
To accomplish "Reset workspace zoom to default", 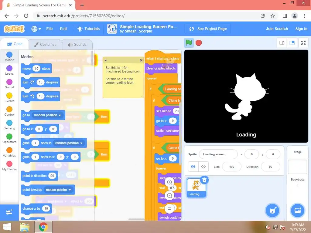I will (169, 209).
